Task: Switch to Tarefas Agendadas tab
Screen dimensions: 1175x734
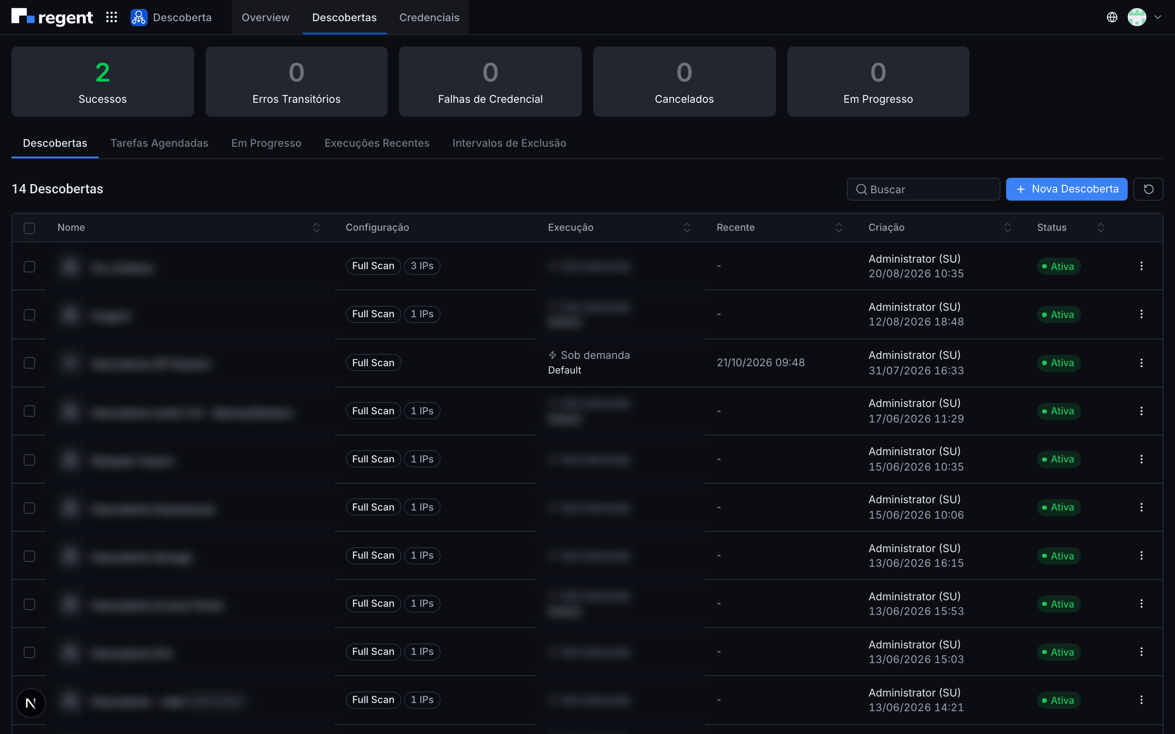Action: 159,143
